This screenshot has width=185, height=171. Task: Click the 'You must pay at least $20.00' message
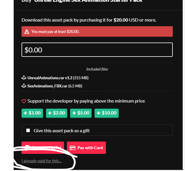click(55, 31)
